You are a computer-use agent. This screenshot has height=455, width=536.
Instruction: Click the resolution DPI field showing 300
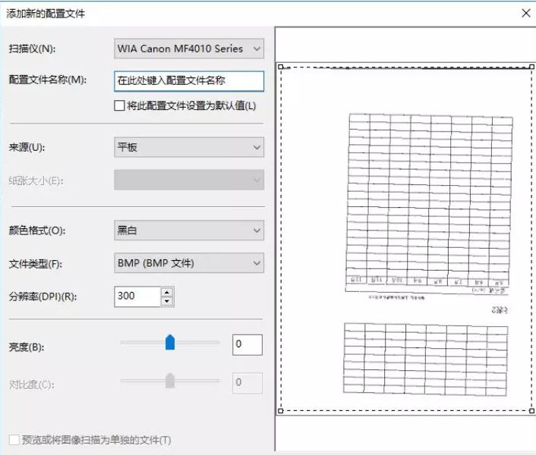coord(137,297)
